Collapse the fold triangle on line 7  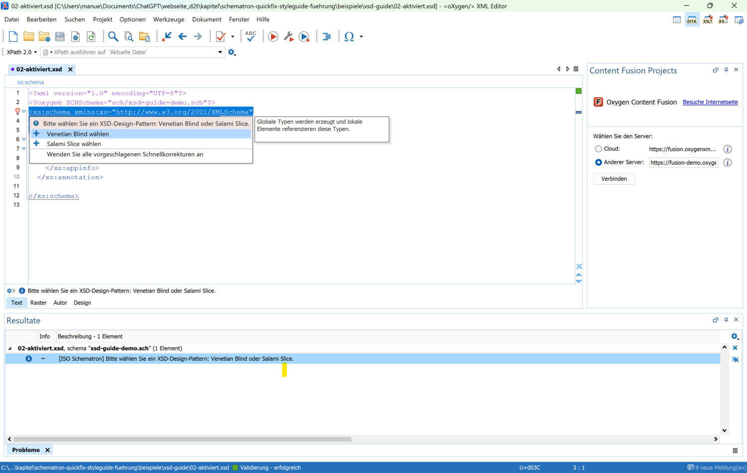(x=24, y=149)
